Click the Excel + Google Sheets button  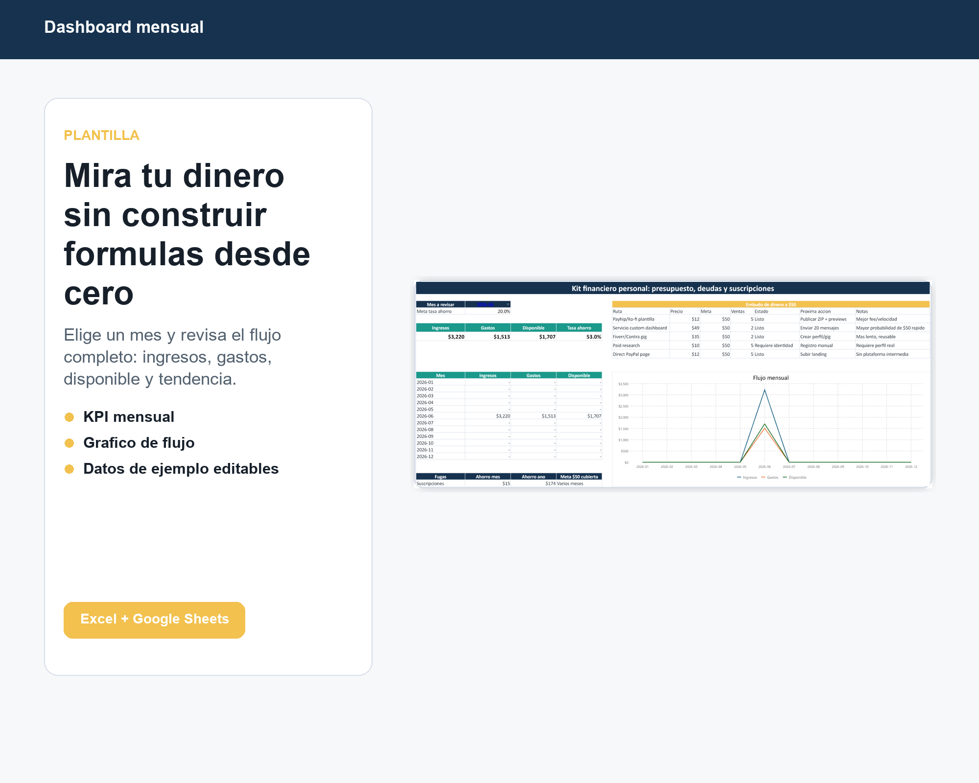pyautogui.click(x=154, y=620)
